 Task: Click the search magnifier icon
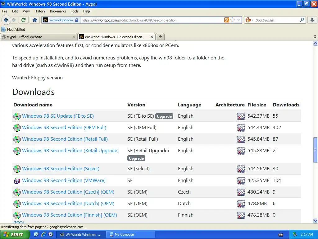pos(302,20)
